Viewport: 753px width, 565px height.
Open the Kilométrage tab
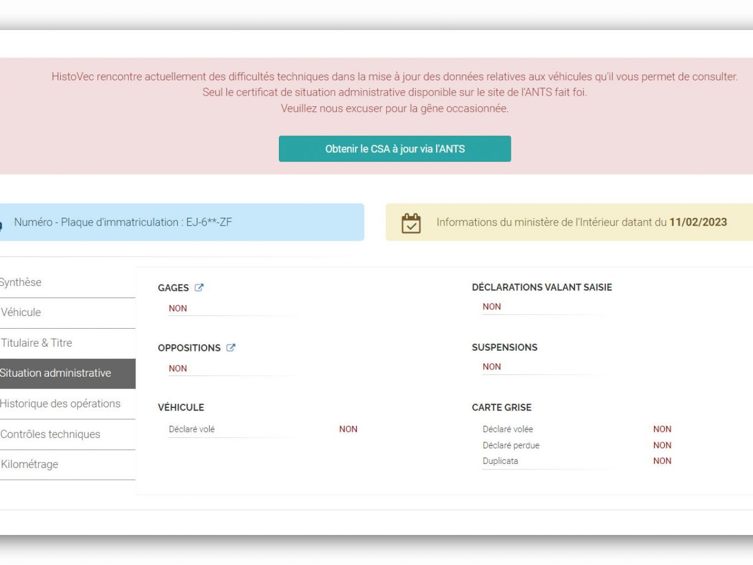pyautogui.click(x=29, y=464)
